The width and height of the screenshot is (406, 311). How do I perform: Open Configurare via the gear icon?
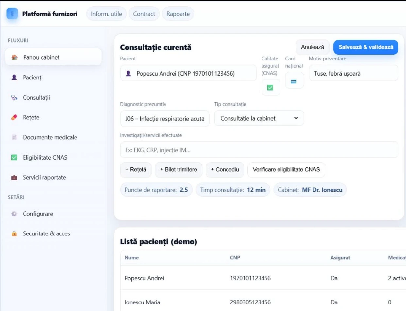click(x=14, y=213)
